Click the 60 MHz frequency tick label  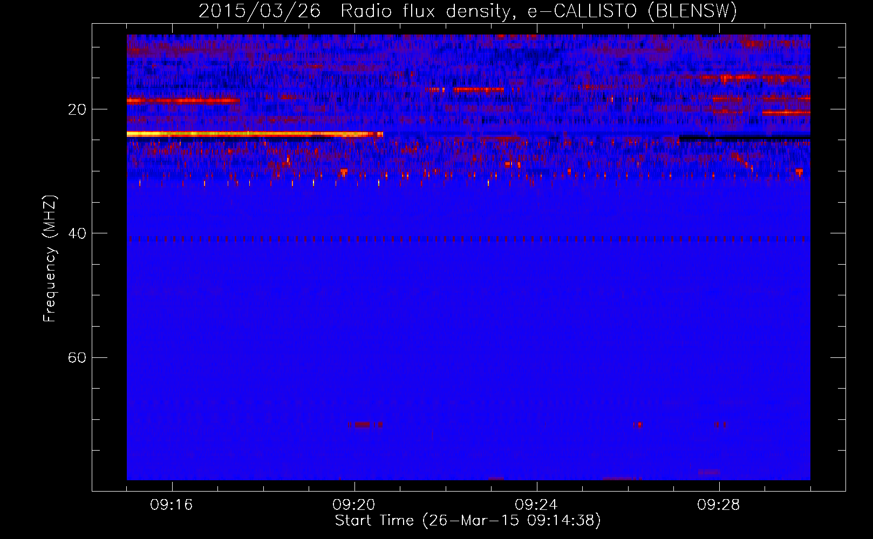pos(77,357)
